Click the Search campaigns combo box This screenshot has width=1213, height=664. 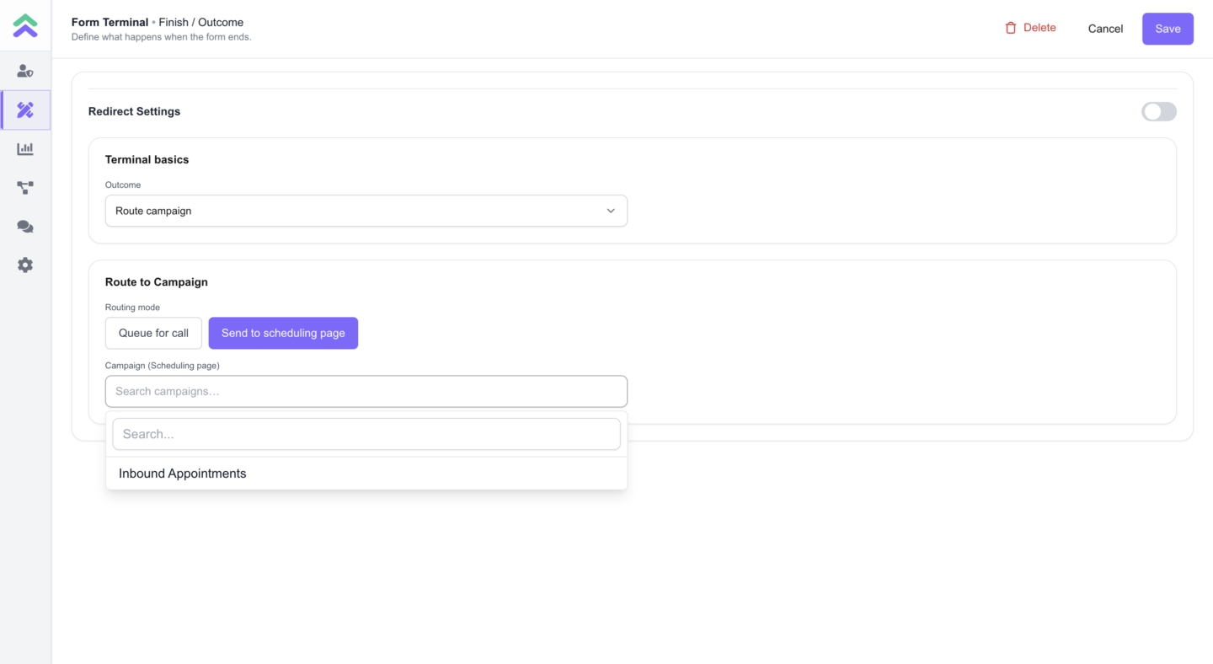pos(366,391)
